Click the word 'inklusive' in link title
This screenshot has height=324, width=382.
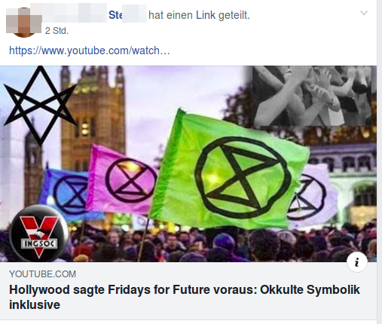point(35,304)
